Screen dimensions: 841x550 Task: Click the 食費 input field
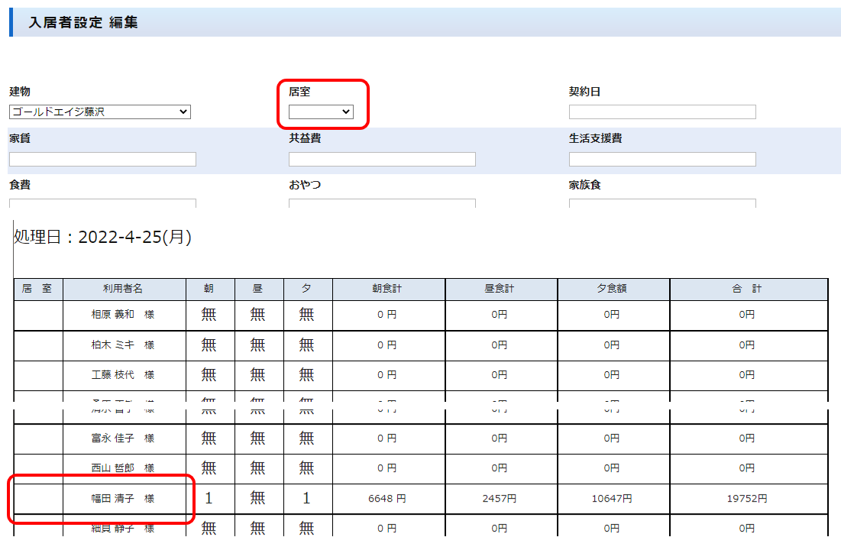[102, 203]
